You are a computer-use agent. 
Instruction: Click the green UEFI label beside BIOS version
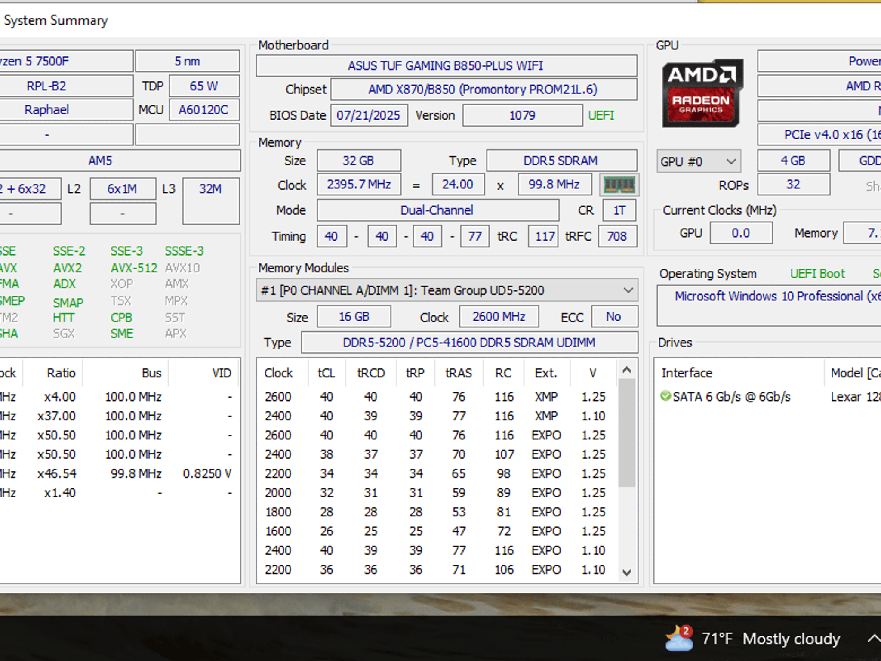point(601,115)
